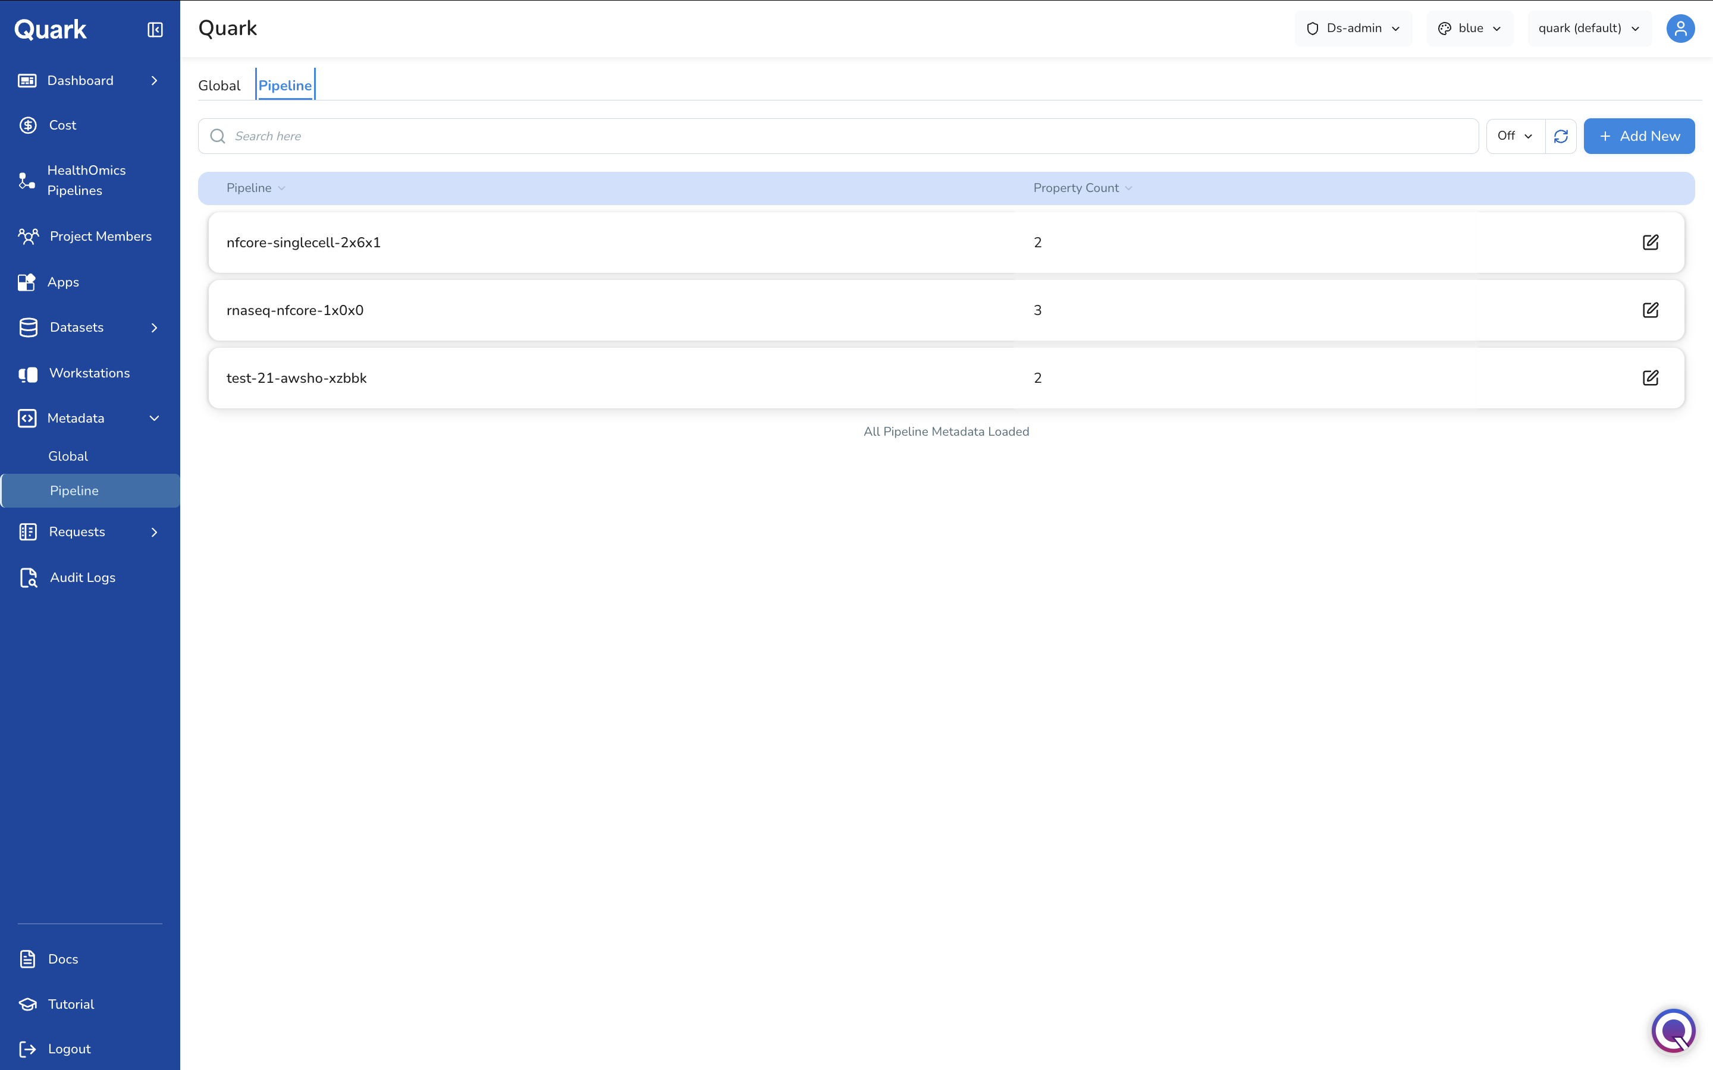Open the Docs link
This screenshot has height=1070, width=1713.
click(x=63, y=959)
